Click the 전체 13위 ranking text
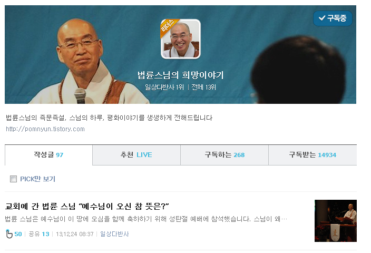The image size is (371, 253). pos(204,87)
